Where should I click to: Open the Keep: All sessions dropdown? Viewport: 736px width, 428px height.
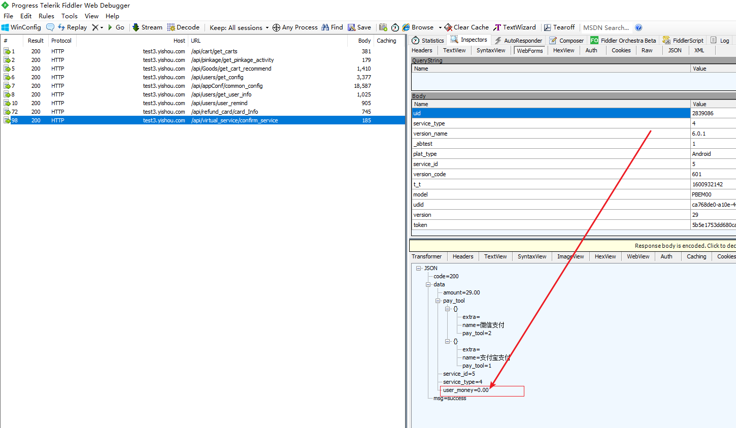(x=239, y=27)
